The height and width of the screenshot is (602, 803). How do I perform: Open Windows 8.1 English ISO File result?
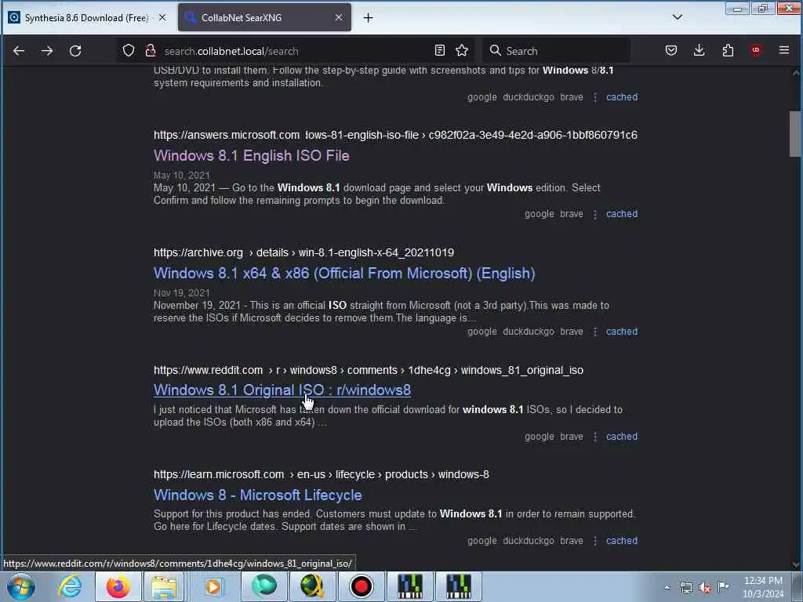[252, 156]
